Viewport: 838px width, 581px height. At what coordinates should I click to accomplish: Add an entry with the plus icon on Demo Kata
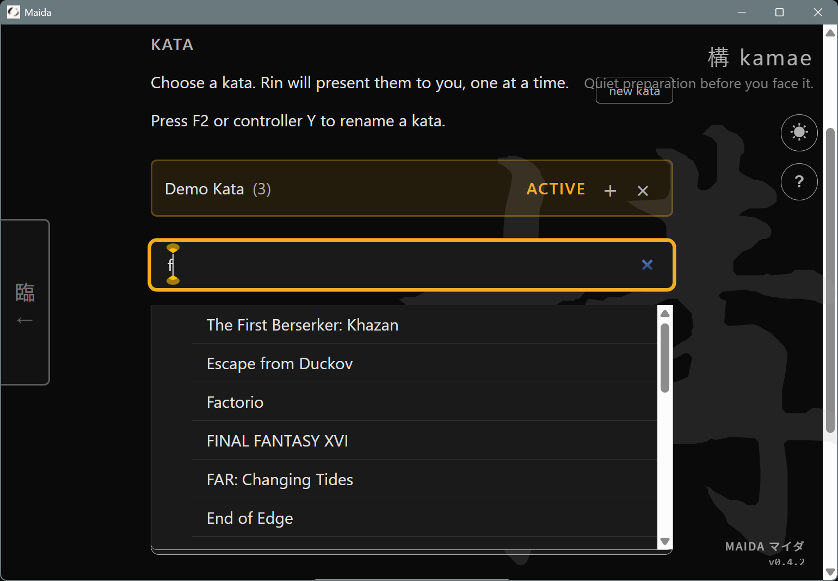tap(609, 191)
